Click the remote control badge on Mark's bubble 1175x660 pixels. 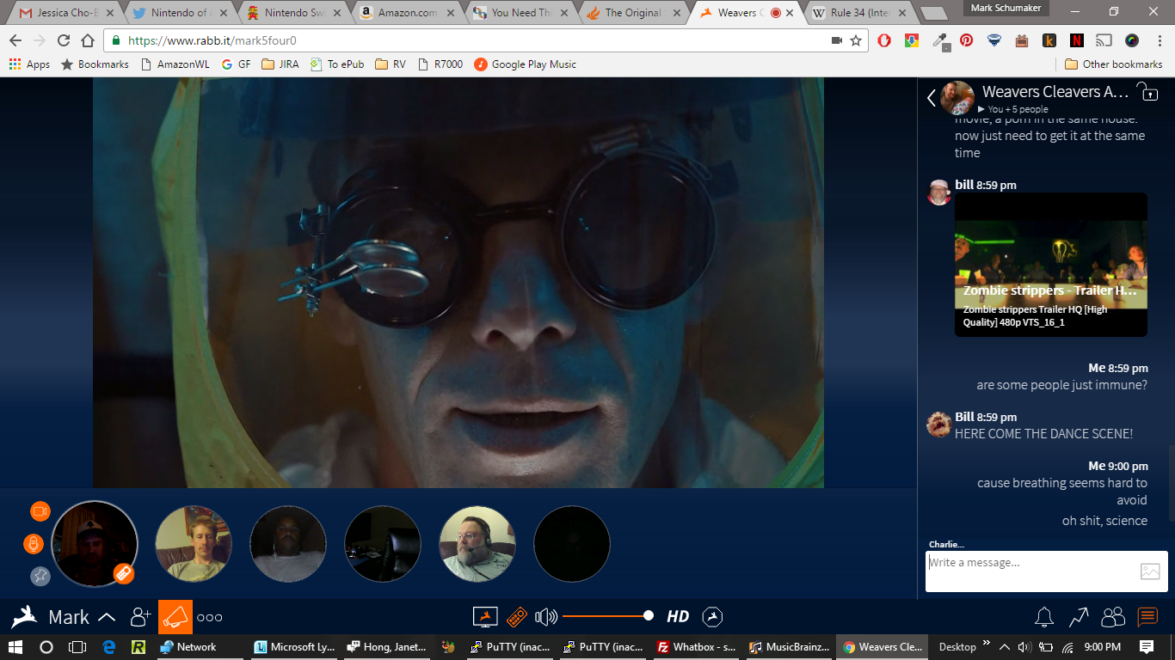[124, 573]
